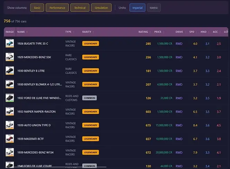Sort table by RARITY column
The image size is (230, 169).
coord(88,32)
